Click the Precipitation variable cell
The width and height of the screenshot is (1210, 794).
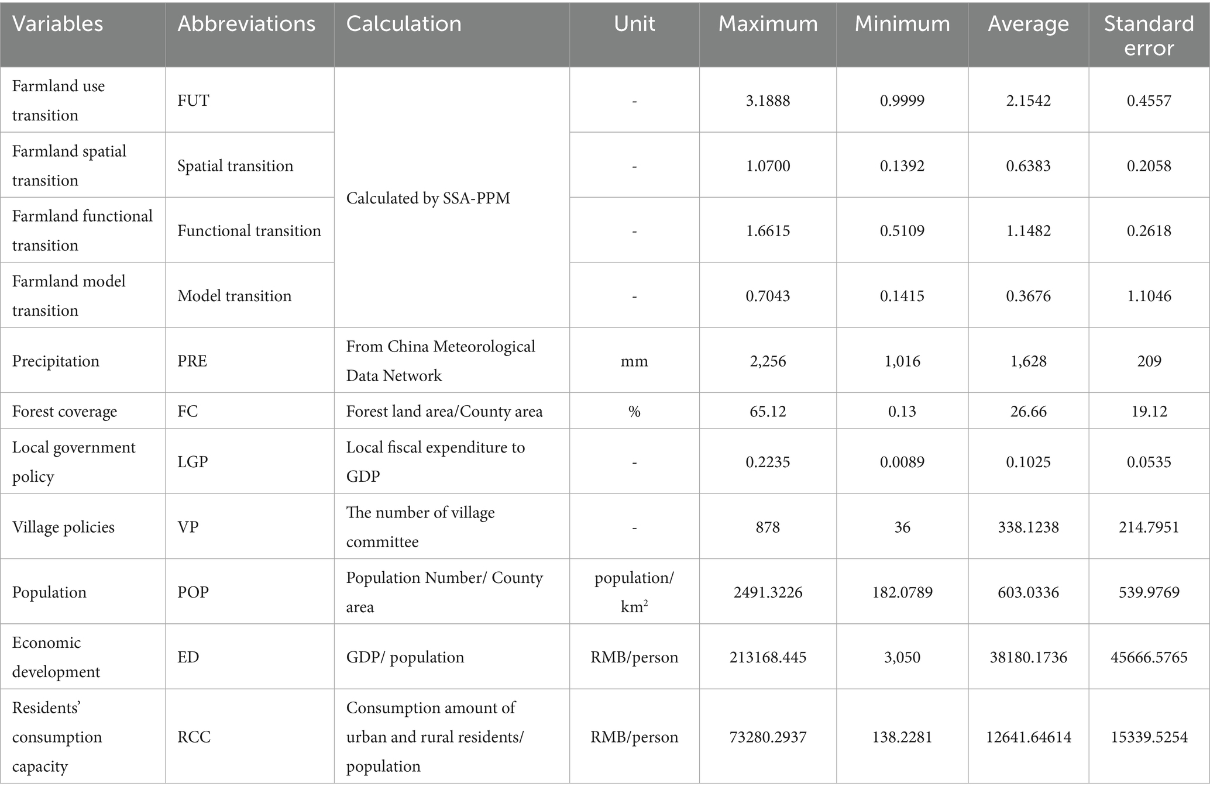(56, 361)
